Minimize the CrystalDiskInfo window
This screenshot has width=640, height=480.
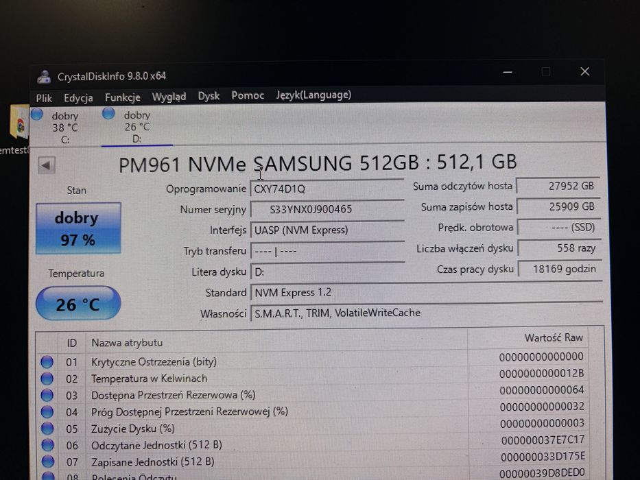pos(508,72)
